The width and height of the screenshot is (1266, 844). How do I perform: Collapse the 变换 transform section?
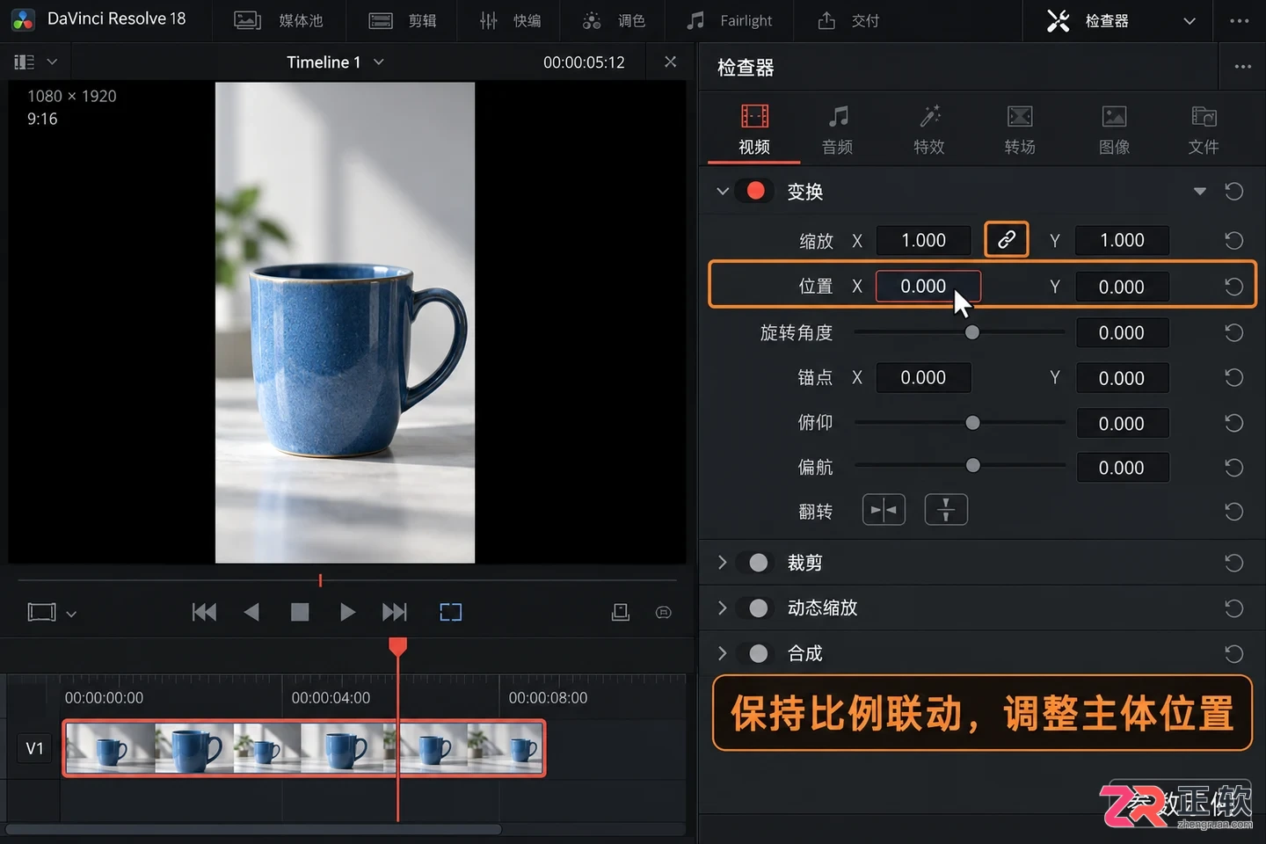pos(723,191)
